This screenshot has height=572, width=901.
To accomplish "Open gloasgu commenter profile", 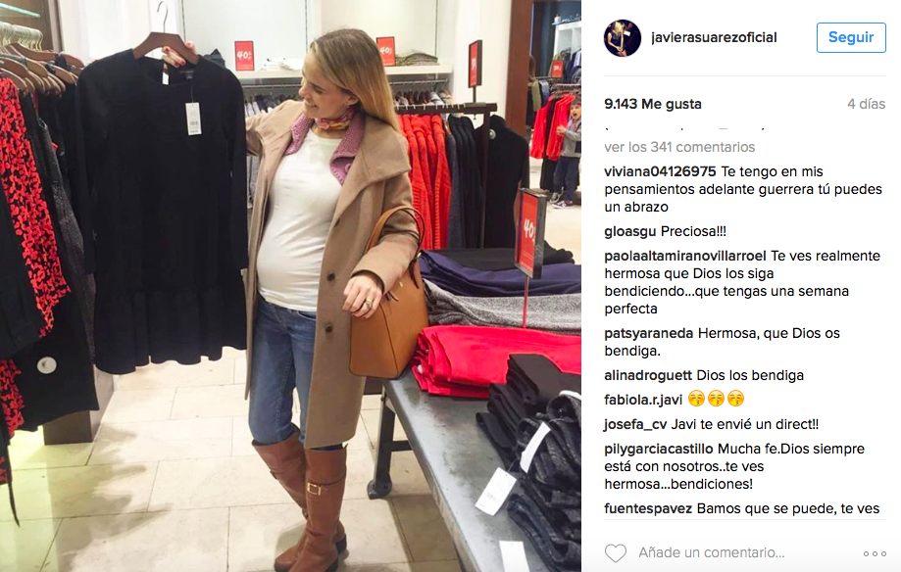I will pos(629,231).
